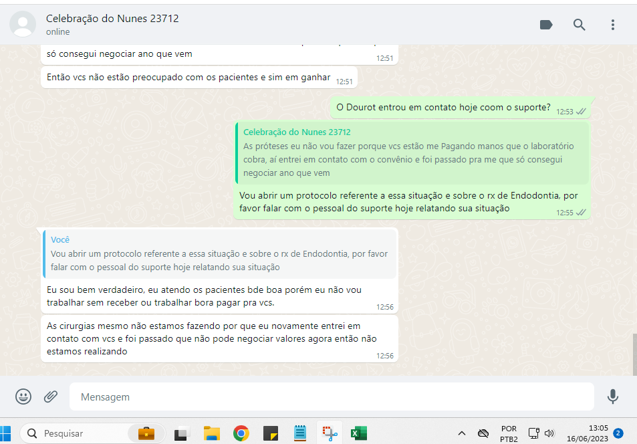Expand the hidden system tray icons
637x444 pixels.
point(461,433)
